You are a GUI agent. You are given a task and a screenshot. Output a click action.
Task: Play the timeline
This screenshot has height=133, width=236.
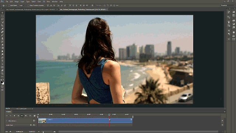coord(14,116)
